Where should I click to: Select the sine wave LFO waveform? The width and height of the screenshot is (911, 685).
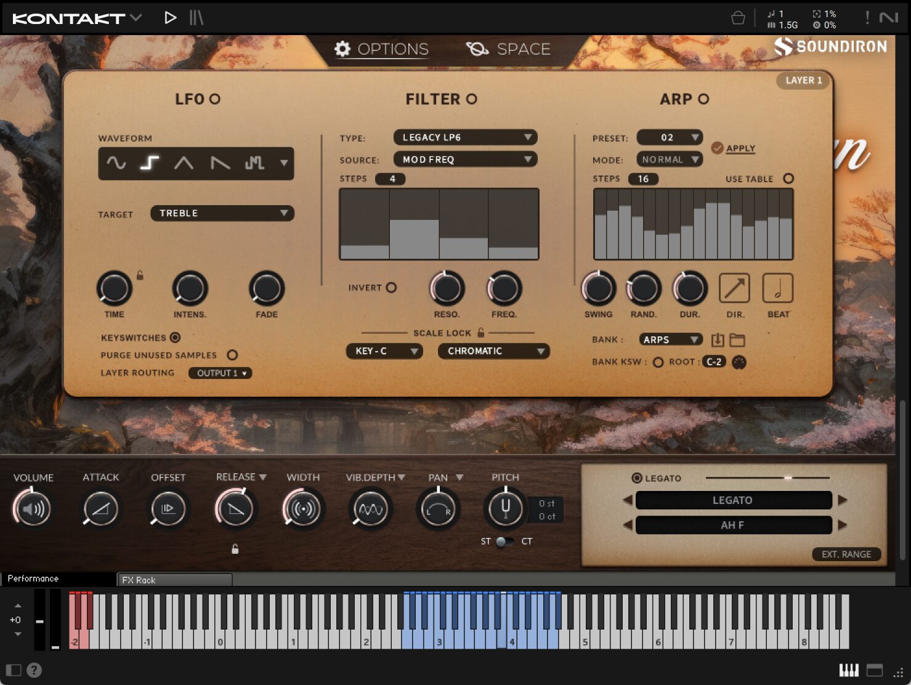point(116,163)
